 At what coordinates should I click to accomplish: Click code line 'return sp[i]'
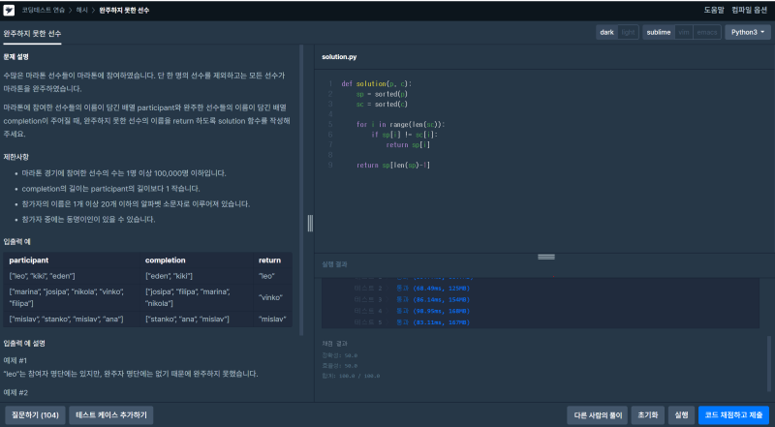tap(408, 145)
